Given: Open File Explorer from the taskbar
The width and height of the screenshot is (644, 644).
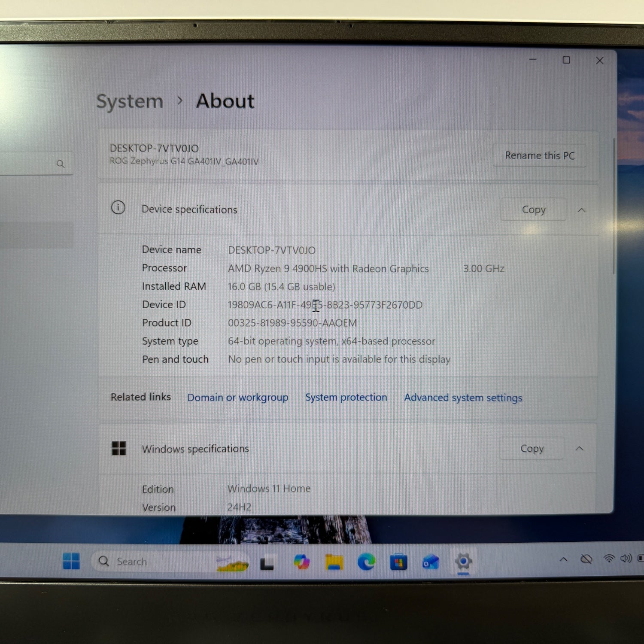Looking at the screenshot, I should (334, 562).
